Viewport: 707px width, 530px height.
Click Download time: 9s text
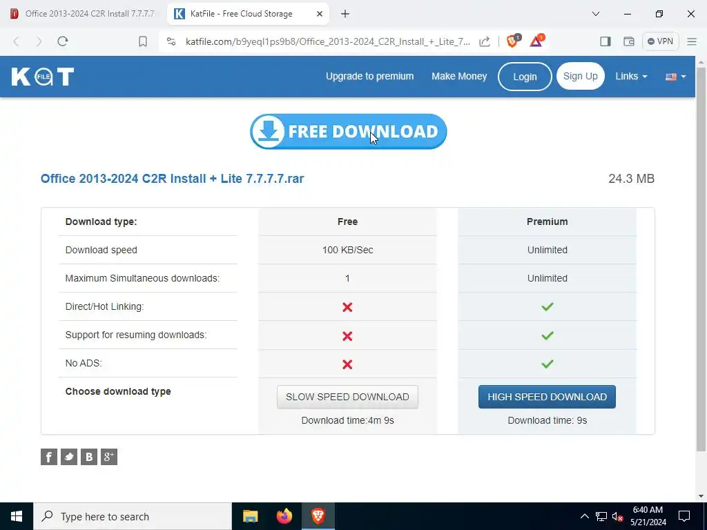547,420
